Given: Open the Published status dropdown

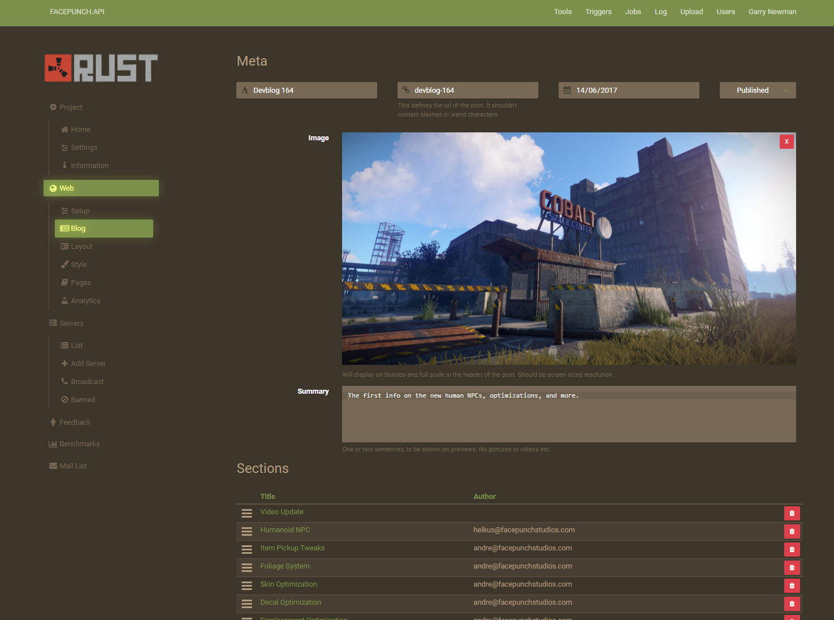Looking at the screenshot, I should 758,91.
